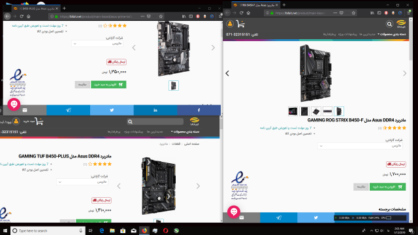The width and height of the screenshot is (418, 235).
Task: Add top-left 1,350,000 product to cart
Action: click(108, 84)
